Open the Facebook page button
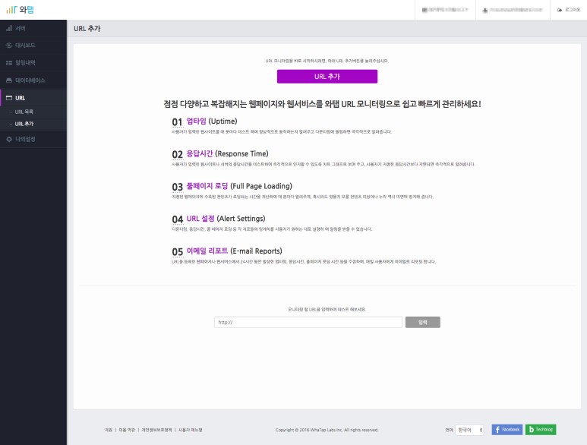587x445 pixels. pyautogui.click(x=507, y=430)
